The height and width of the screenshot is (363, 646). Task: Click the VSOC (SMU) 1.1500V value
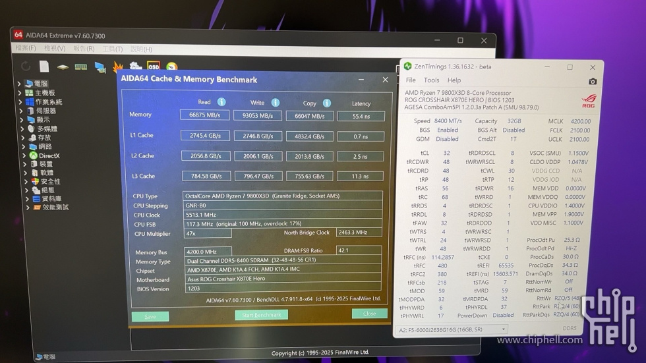pyautogui.click(x=577, y=153)
